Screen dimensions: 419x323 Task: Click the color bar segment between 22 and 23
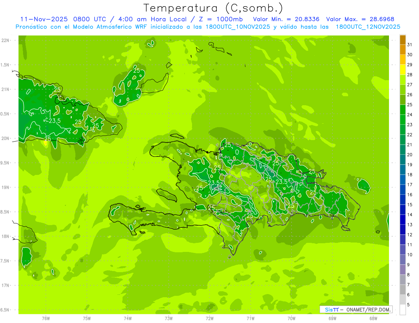pos(403,130)
